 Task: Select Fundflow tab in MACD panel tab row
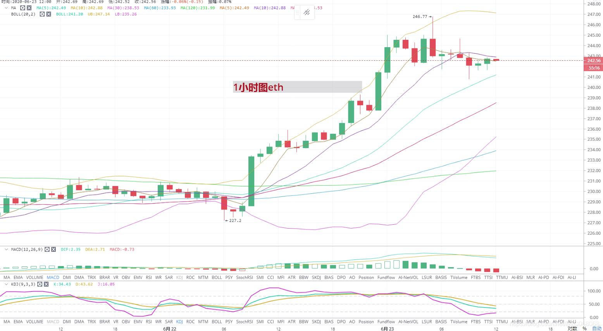(386, 277)
